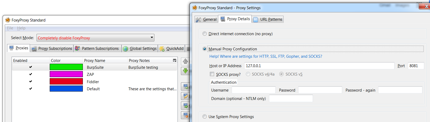Image resolution: width=430 pixels, height=122 pixels.
Task: Open the column picker icon in proxy table
Action: 175,60
